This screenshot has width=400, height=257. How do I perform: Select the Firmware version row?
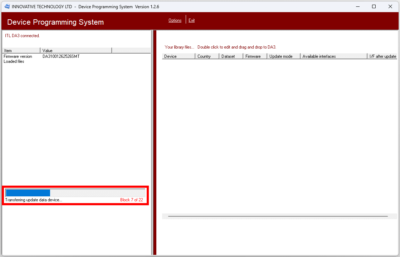pos(18,56)
